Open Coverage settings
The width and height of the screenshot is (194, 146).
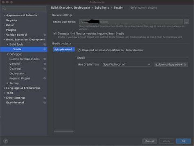click(x=15, y=69)
